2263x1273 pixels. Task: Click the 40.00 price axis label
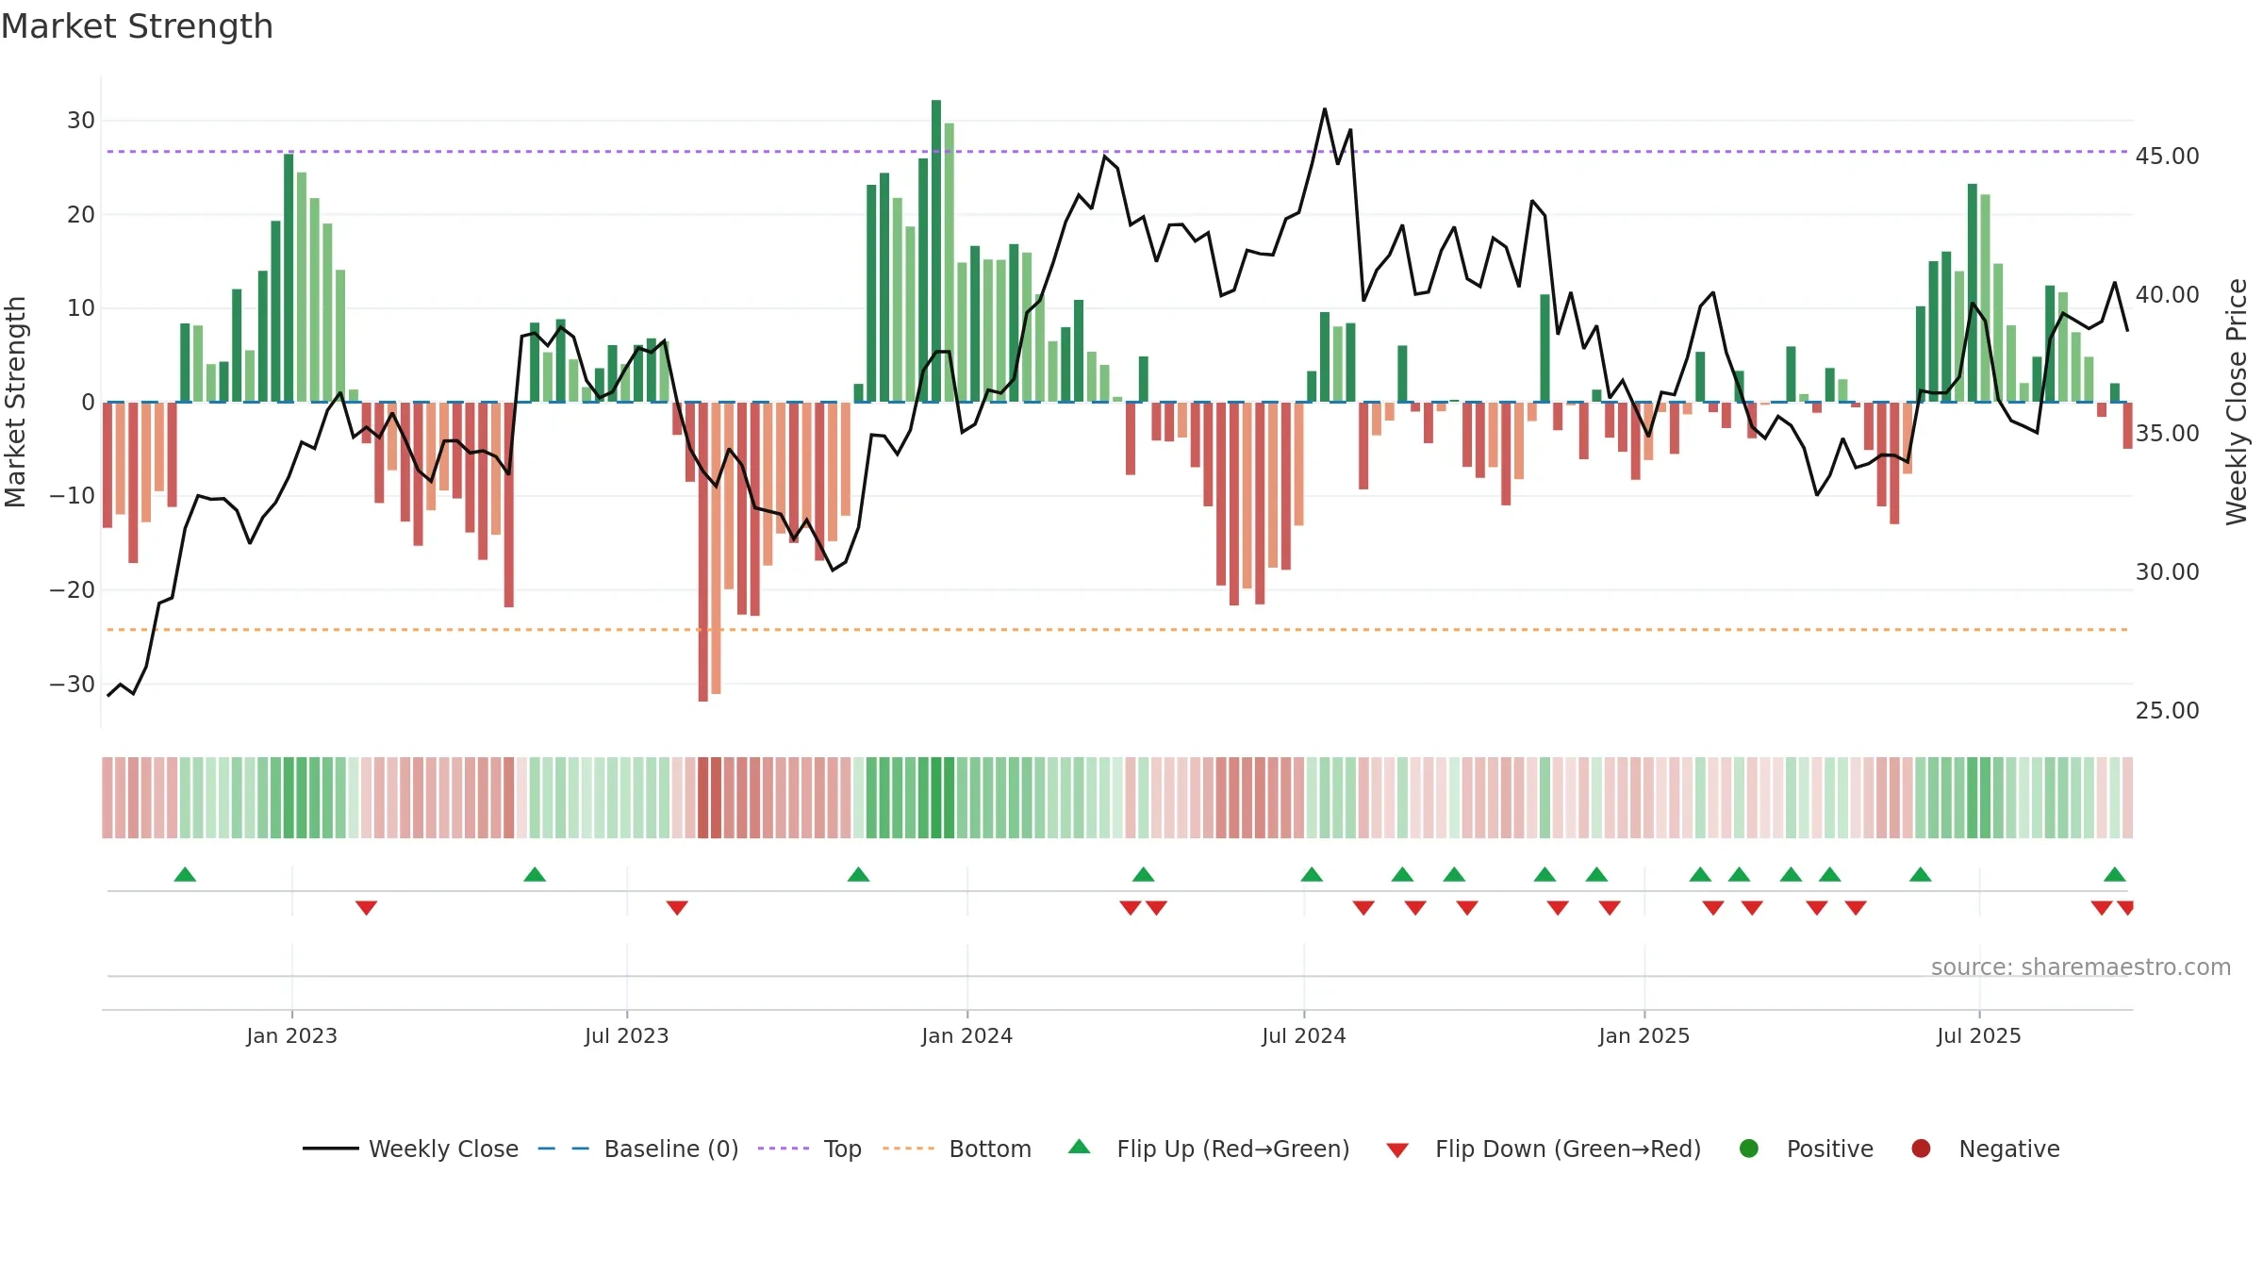(2167, 295)
